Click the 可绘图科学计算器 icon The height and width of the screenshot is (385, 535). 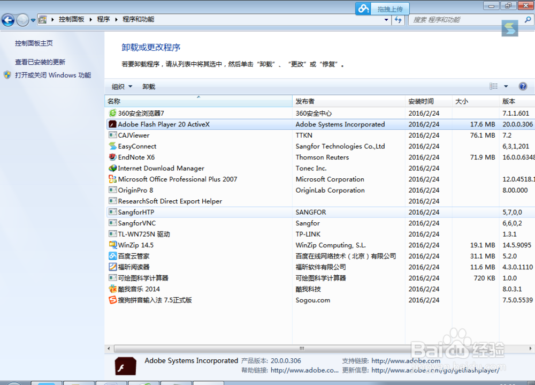click(x=112, y=278)
